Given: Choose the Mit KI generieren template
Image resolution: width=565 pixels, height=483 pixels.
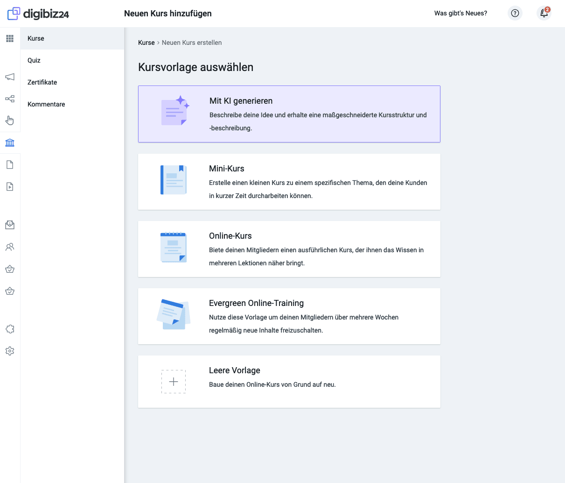Looking at the screenshot, I should point(289,114).
